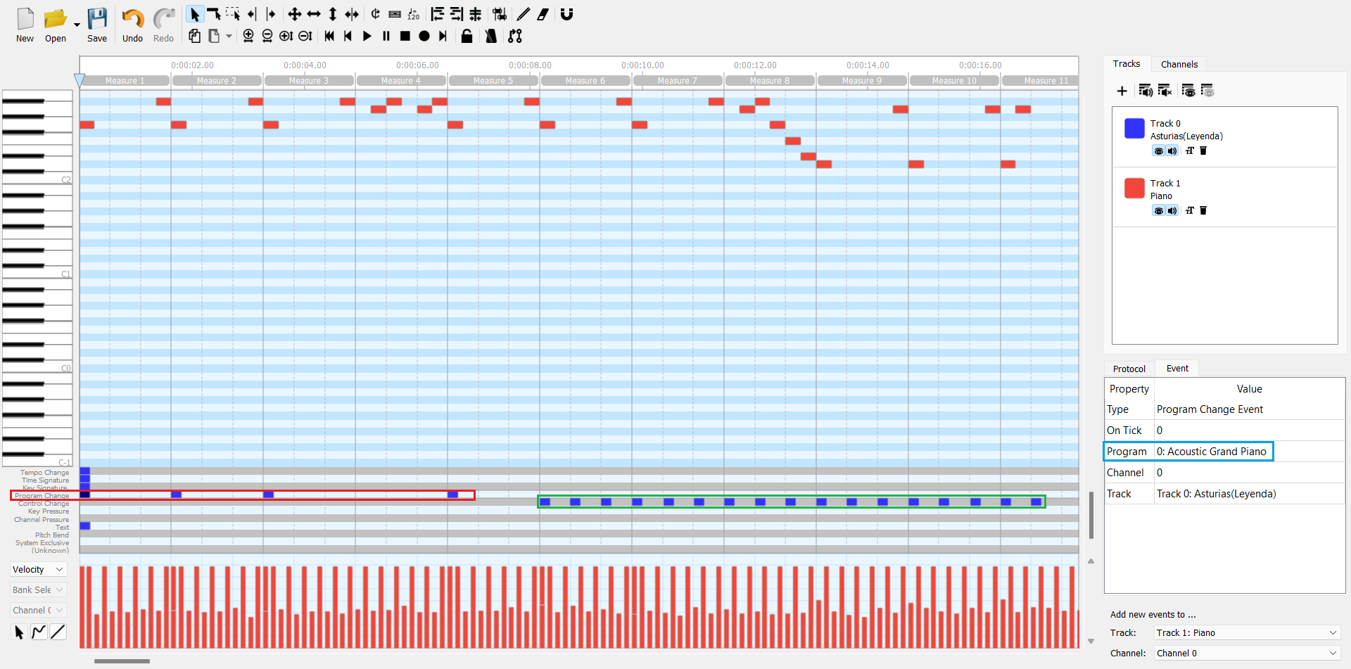Select the pencil tool to draw notes
Image resolution: width=1351 pixels, height=669 pixels.
524,14
